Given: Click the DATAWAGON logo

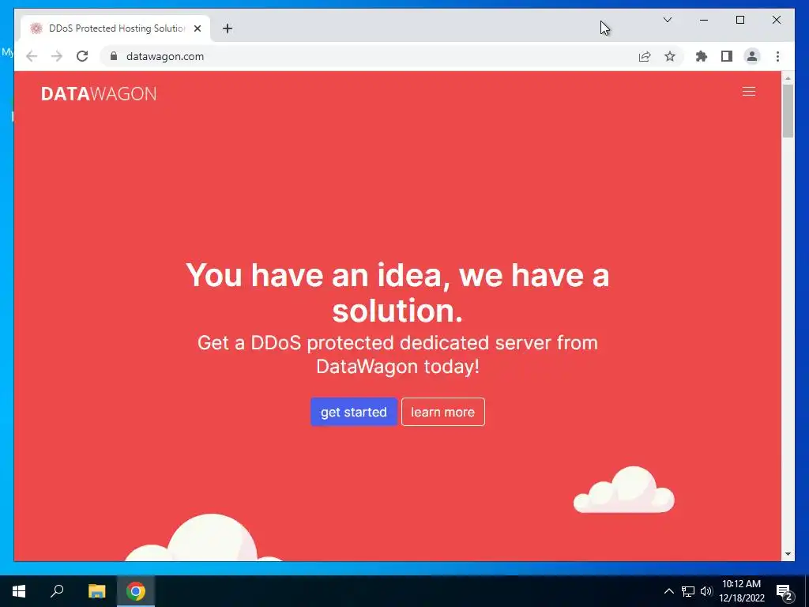Looking at the screenshot, I should click(x=99, y=94).
